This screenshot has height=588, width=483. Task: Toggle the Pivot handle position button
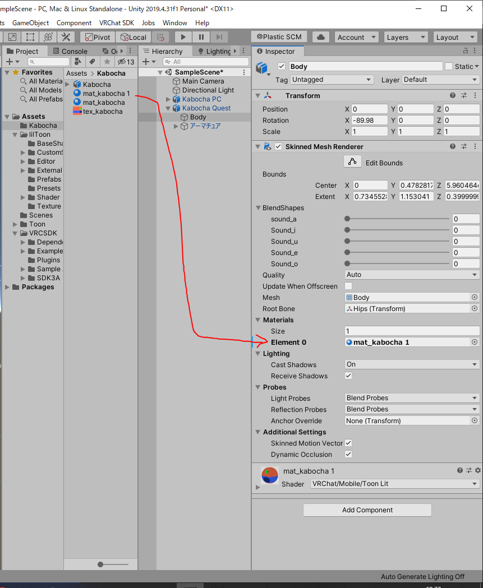click(x=97, y=37)
